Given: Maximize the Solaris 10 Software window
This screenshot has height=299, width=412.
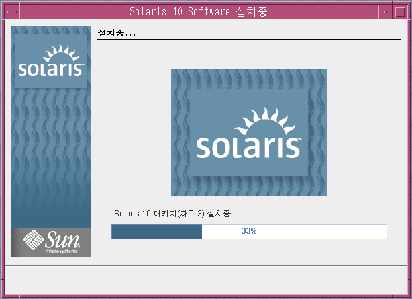Looking at the screenshot, I should pos(400,12).
